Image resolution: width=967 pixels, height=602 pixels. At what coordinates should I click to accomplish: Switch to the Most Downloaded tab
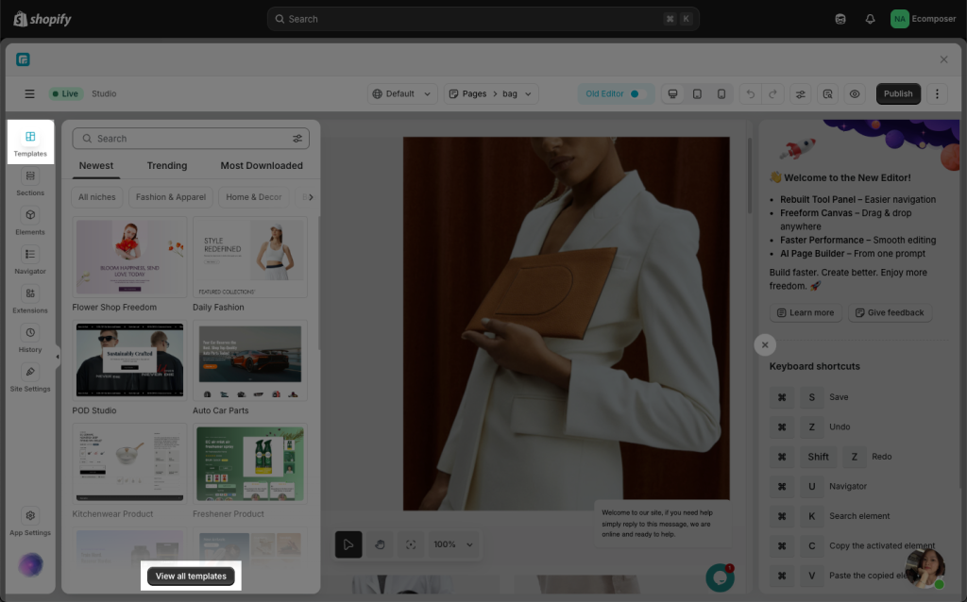point(262,166)
